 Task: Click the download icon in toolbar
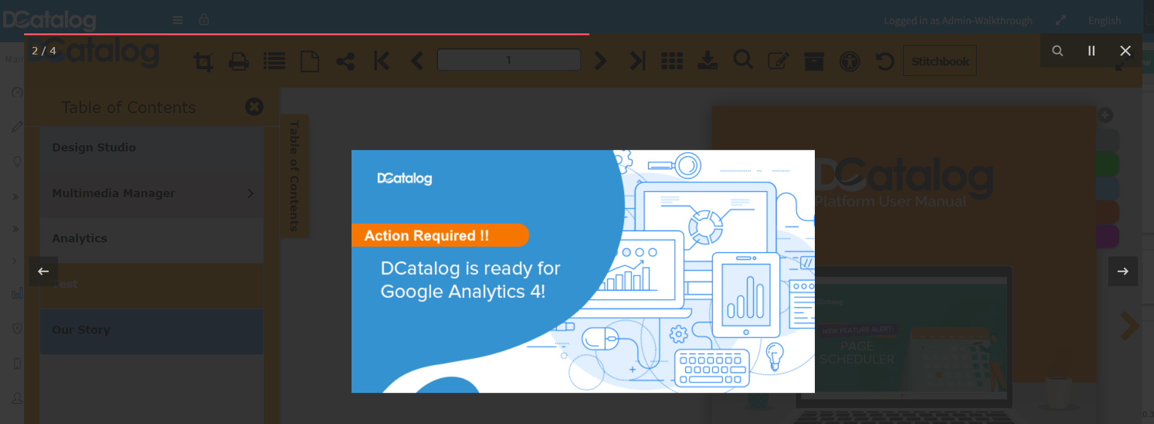(x=707, y=61)
